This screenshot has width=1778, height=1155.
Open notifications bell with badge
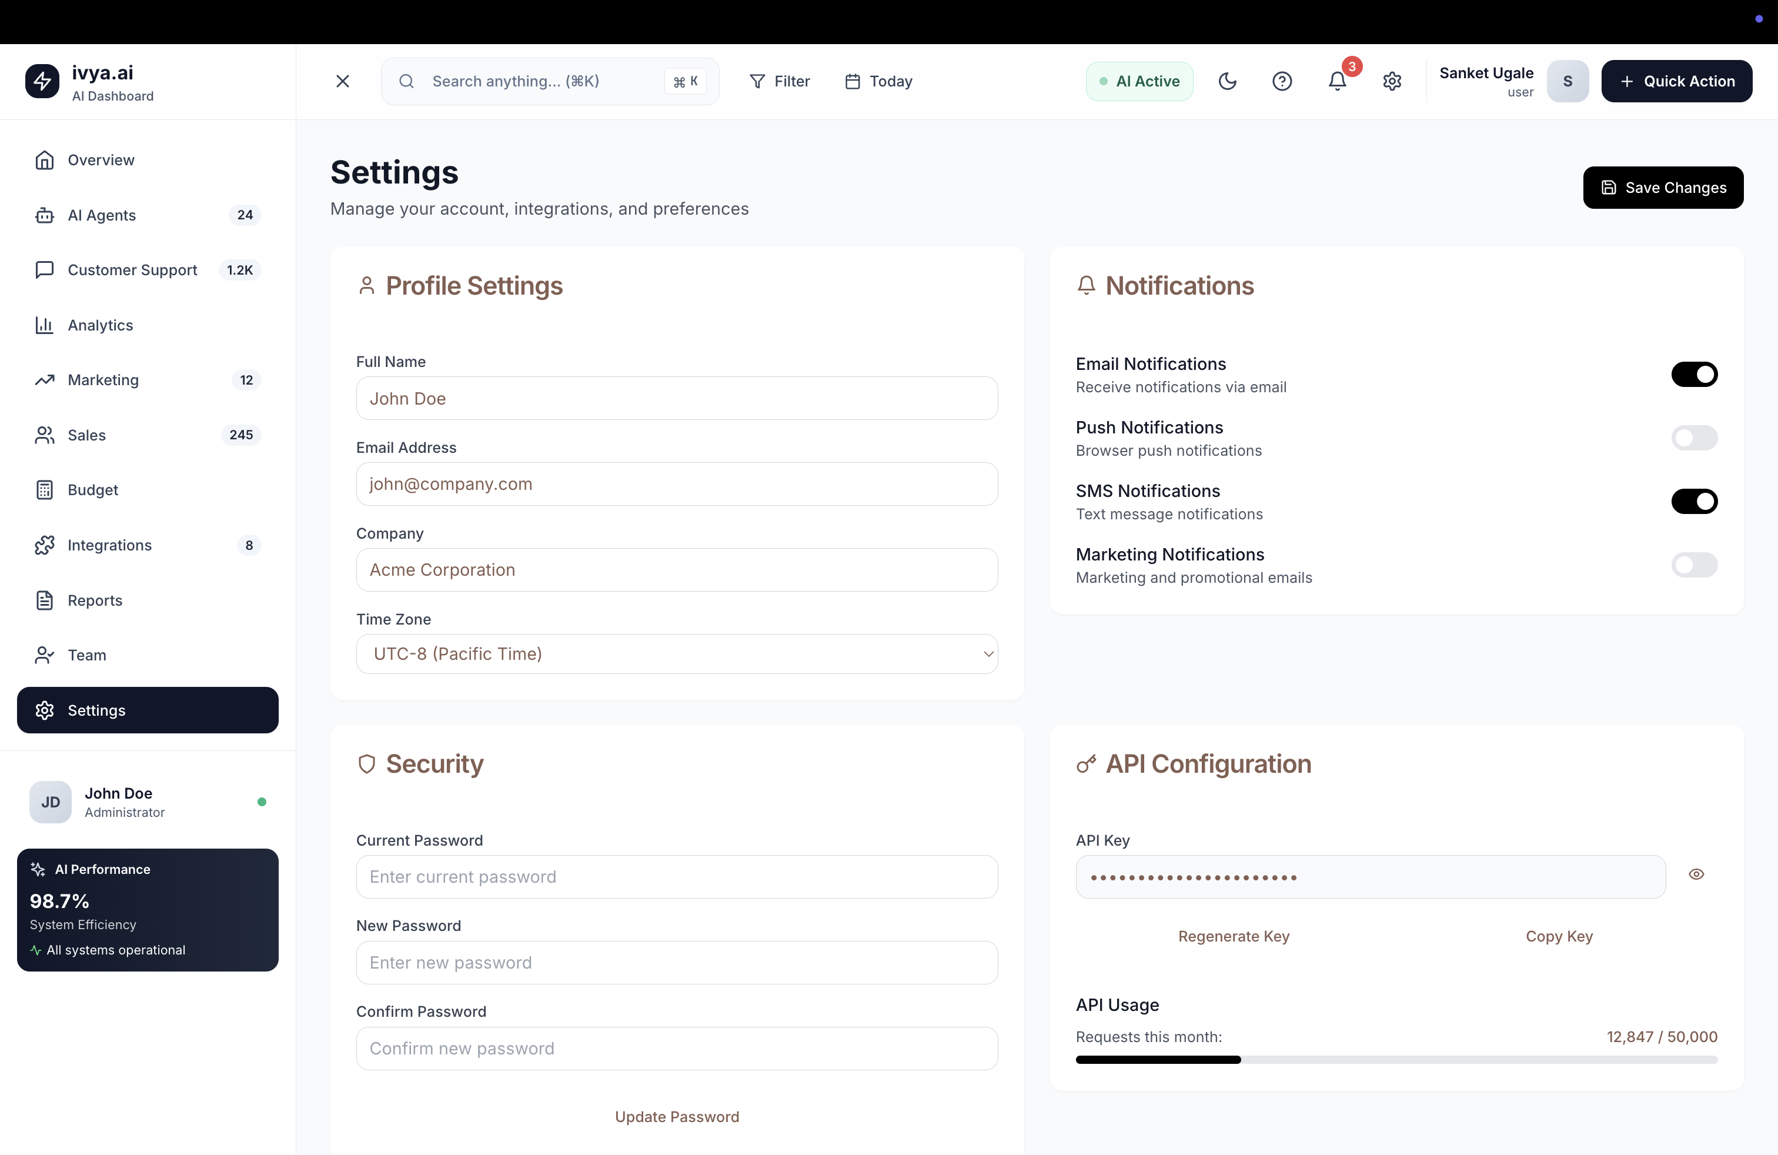tap(1337, 81)
